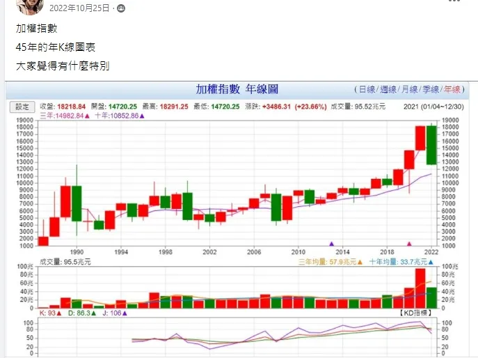The height and width of the screenshot is (358, 478).
Task: Select the 年線 yearly chart view
Action: click(452, 89)
